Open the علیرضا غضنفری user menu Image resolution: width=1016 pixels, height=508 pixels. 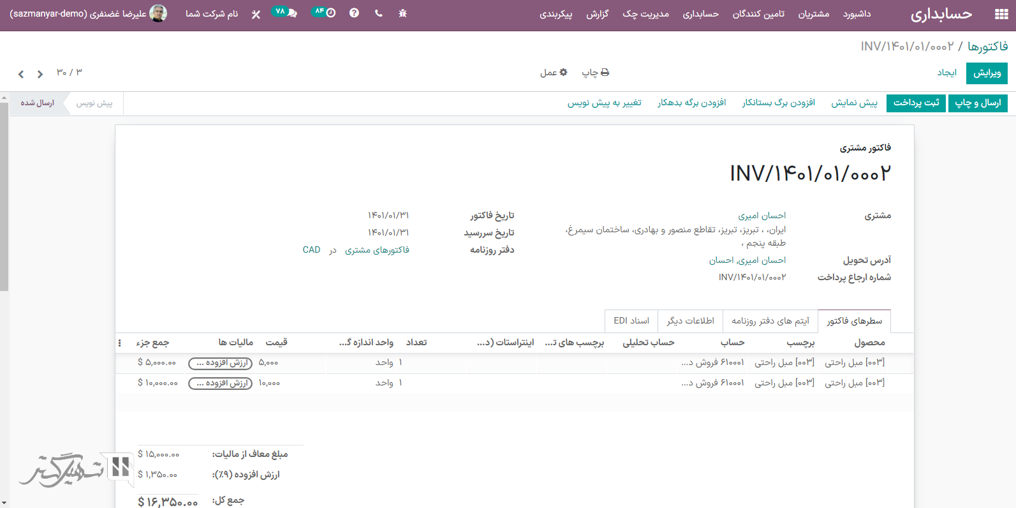pyautogui.click(x=89, y=13)
